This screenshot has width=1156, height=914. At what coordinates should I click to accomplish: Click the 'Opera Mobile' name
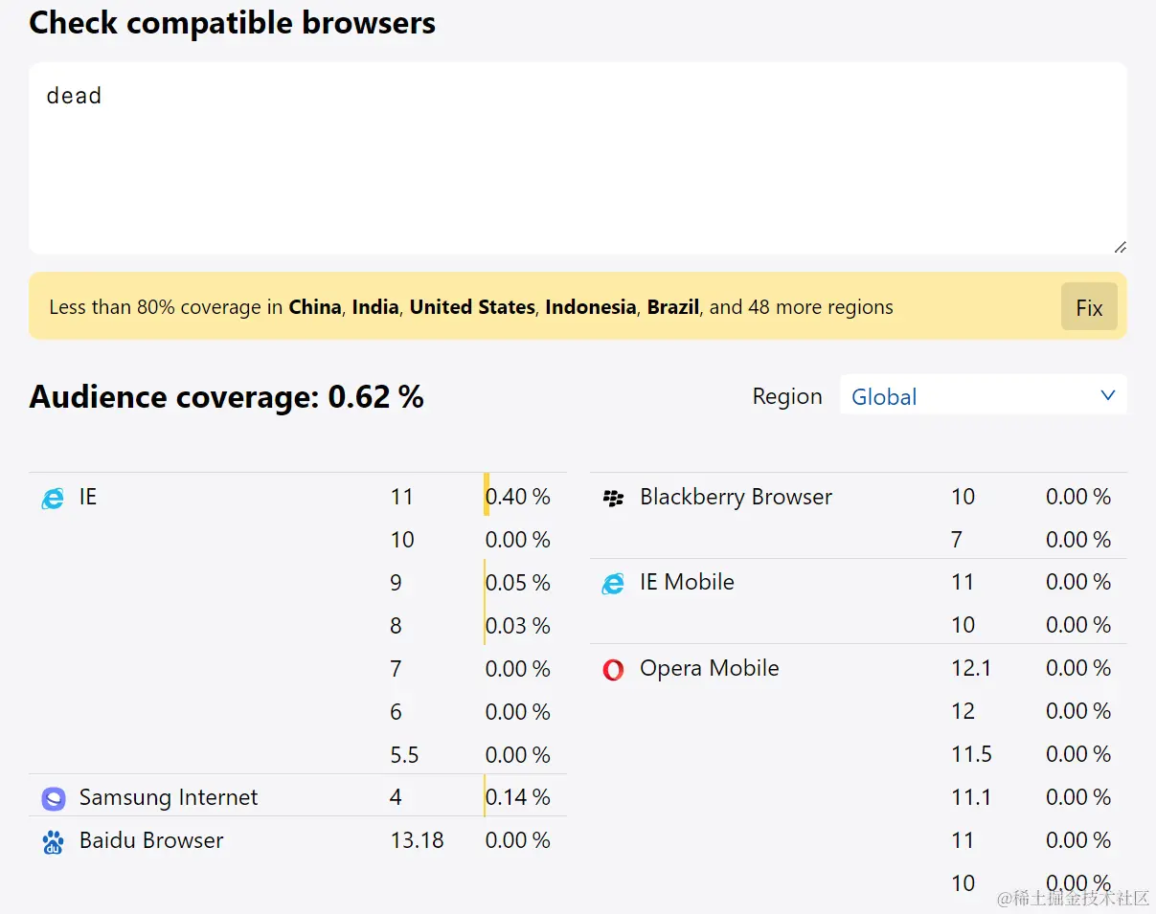tap(710, 668)
